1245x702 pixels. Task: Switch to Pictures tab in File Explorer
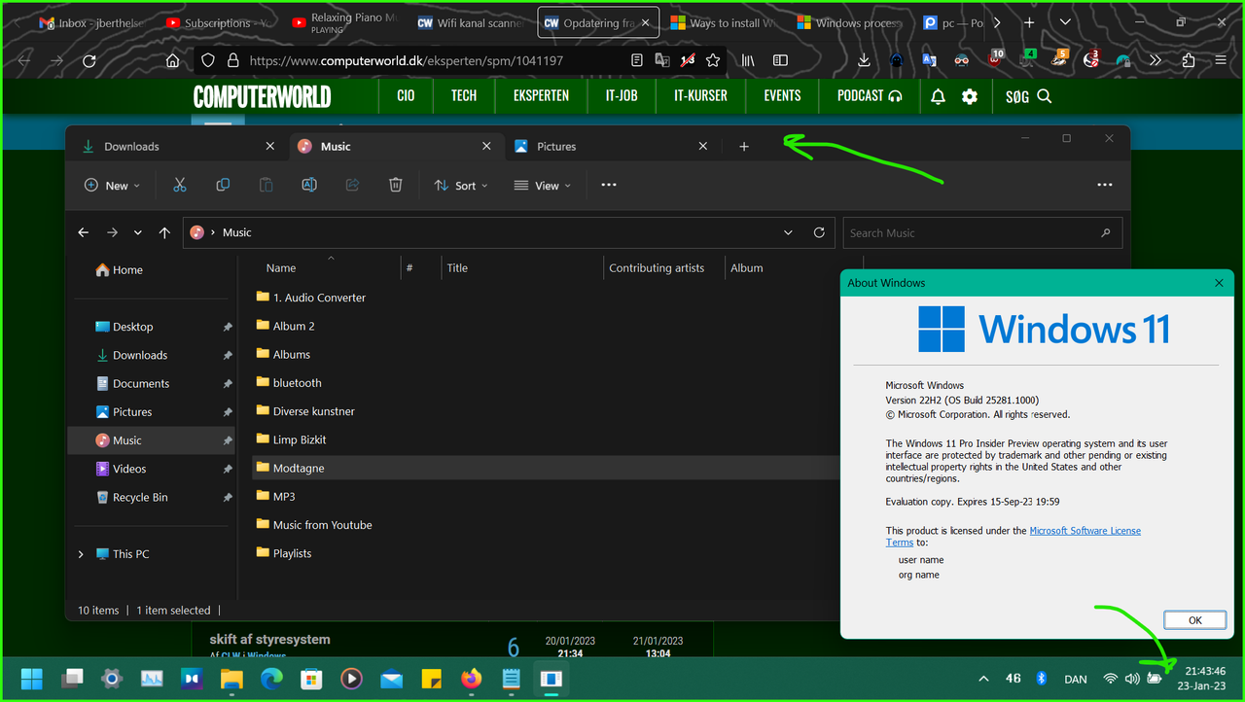tap(611, 146)
